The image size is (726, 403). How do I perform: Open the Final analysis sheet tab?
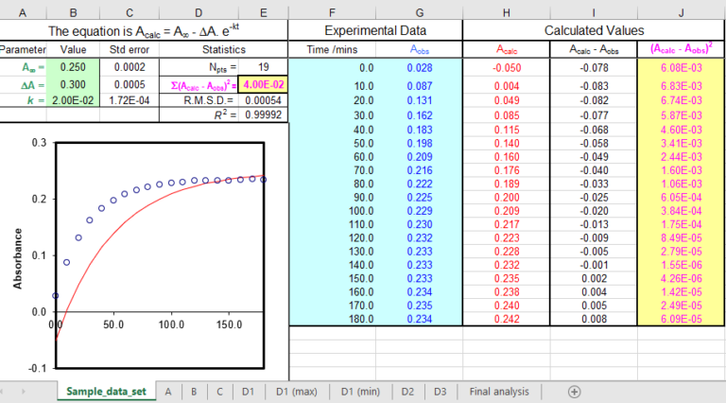click(499, 392)
